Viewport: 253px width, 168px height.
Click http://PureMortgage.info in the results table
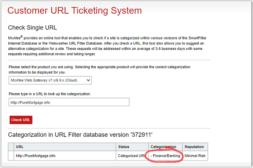(35, 156)
